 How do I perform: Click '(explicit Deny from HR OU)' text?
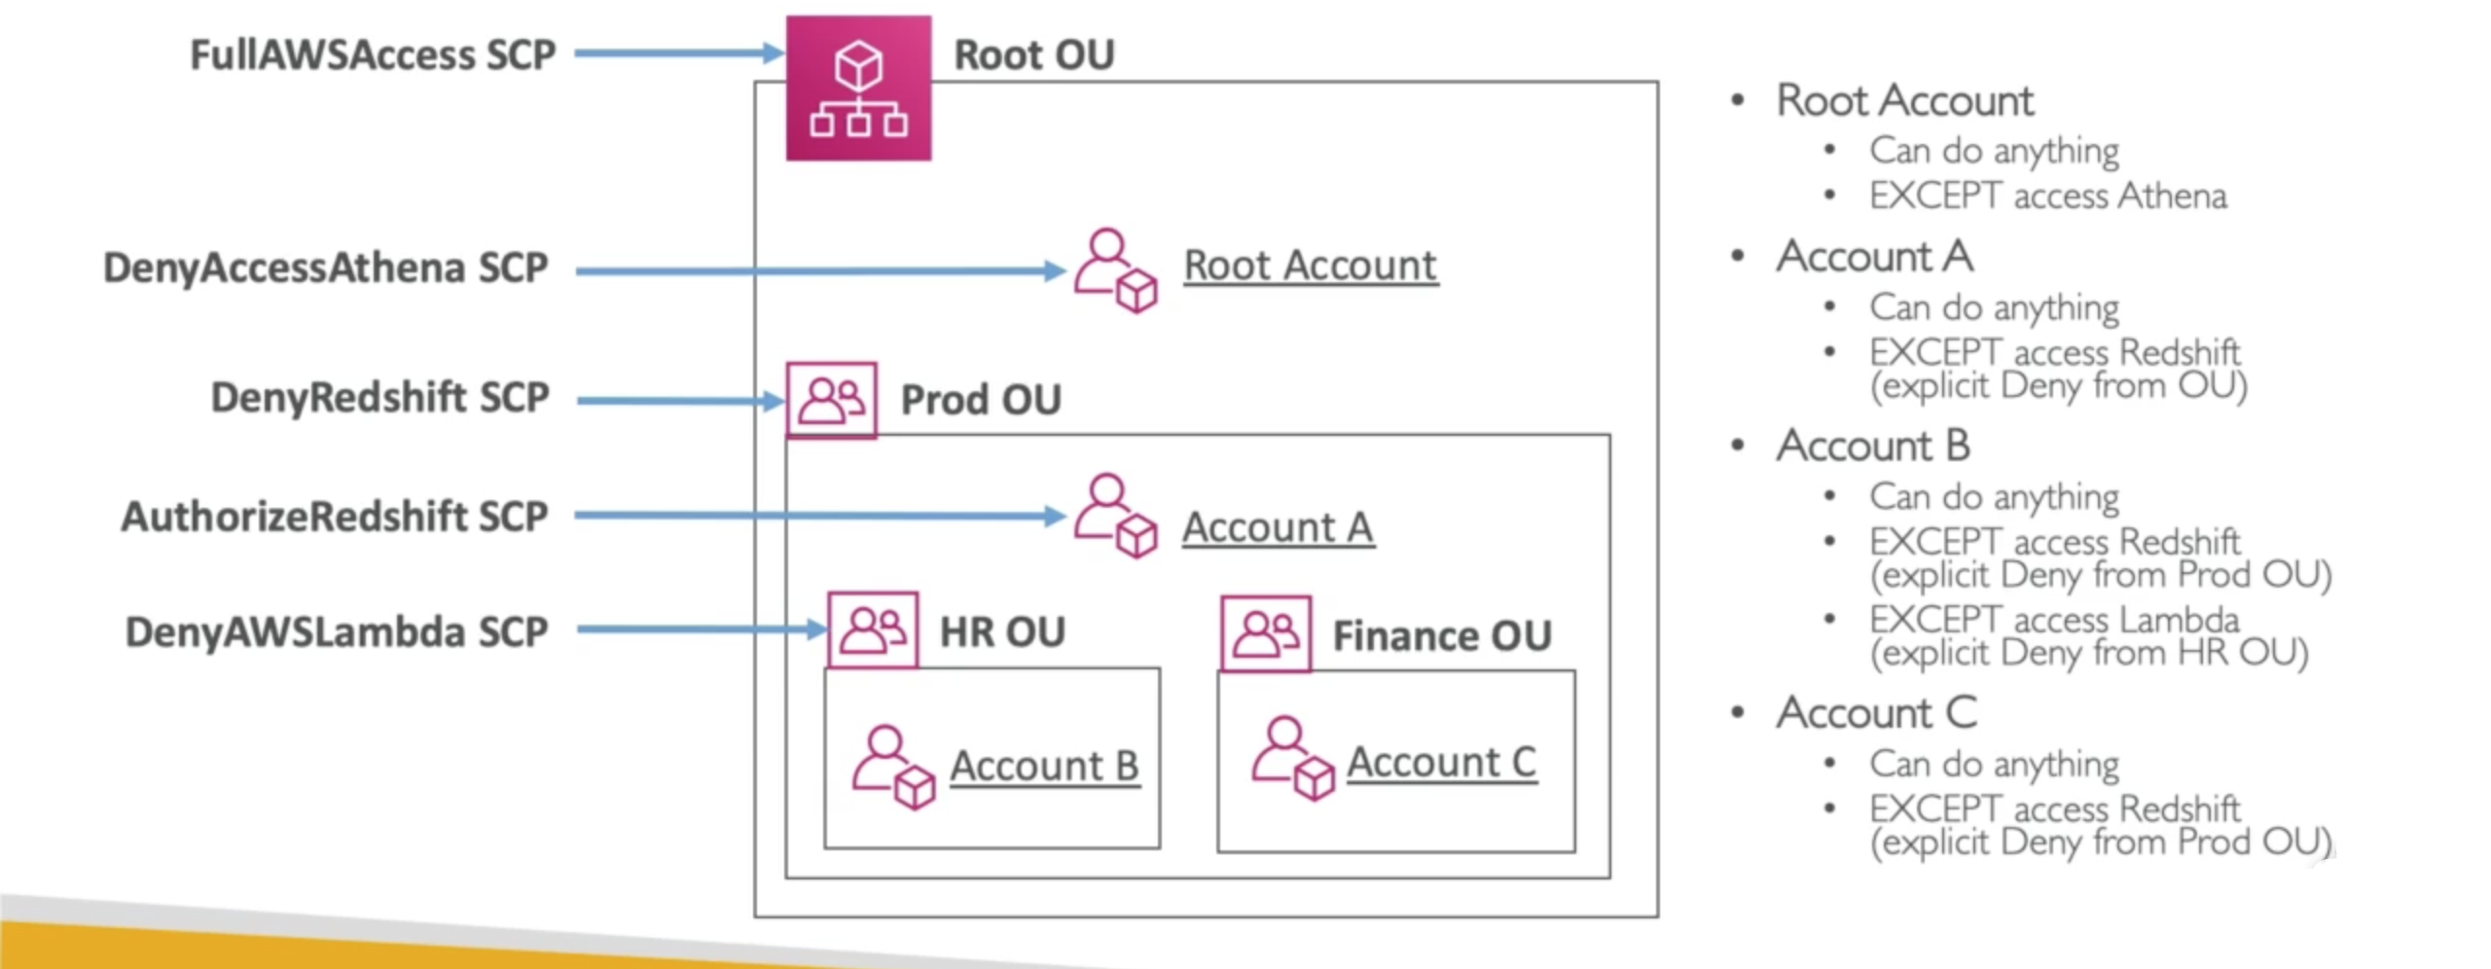coord(2089,653)
